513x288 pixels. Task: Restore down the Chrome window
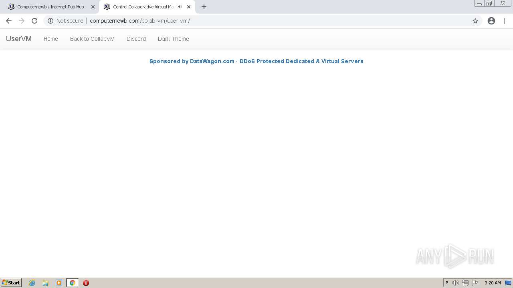tap(489, 4)
